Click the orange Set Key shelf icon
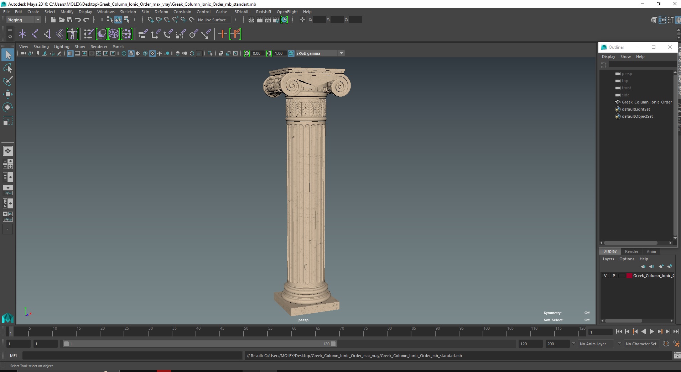Screen dimensions: 681x372 point(223,34)
